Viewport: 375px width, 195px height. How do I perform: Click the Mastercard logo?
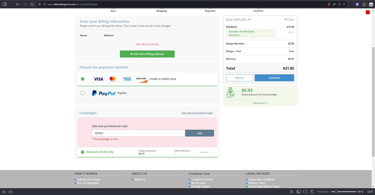(x=112, y=79)
